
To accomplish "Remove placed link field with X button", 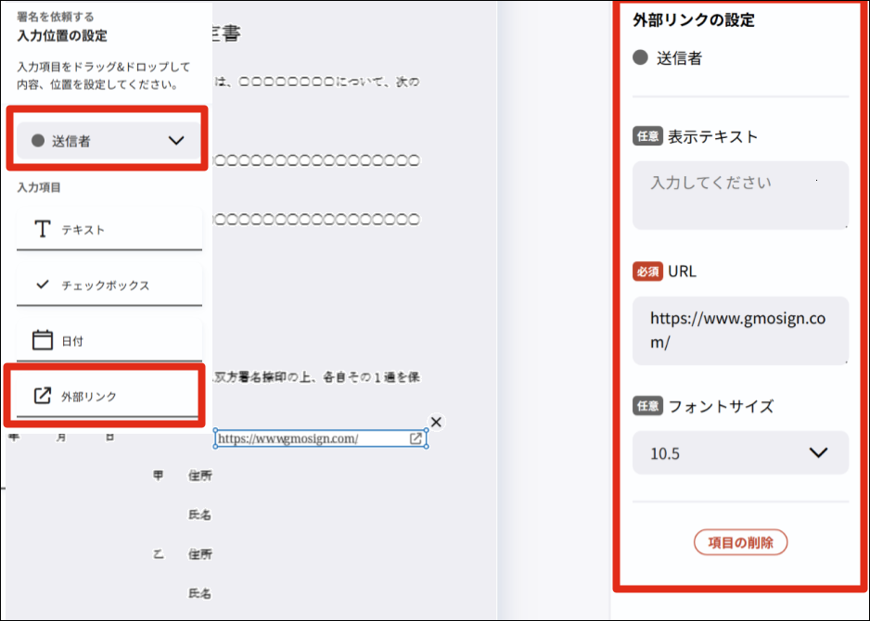I will [436, 423].
